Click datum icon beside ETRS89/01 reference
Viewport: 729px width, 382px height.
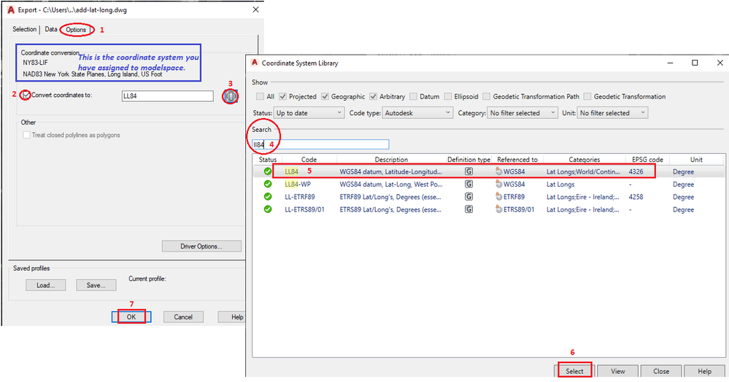tap(499, 209)
